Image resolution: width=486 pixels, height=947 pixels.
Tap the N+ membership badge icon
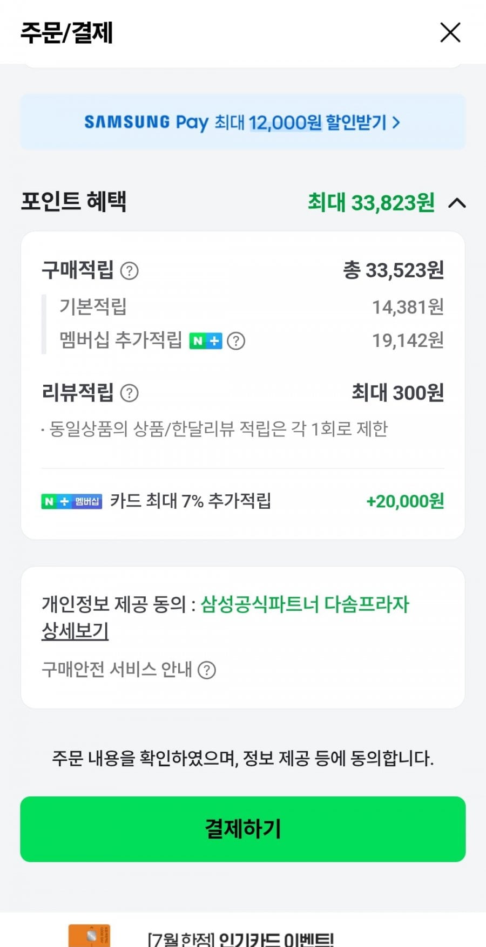206,341
